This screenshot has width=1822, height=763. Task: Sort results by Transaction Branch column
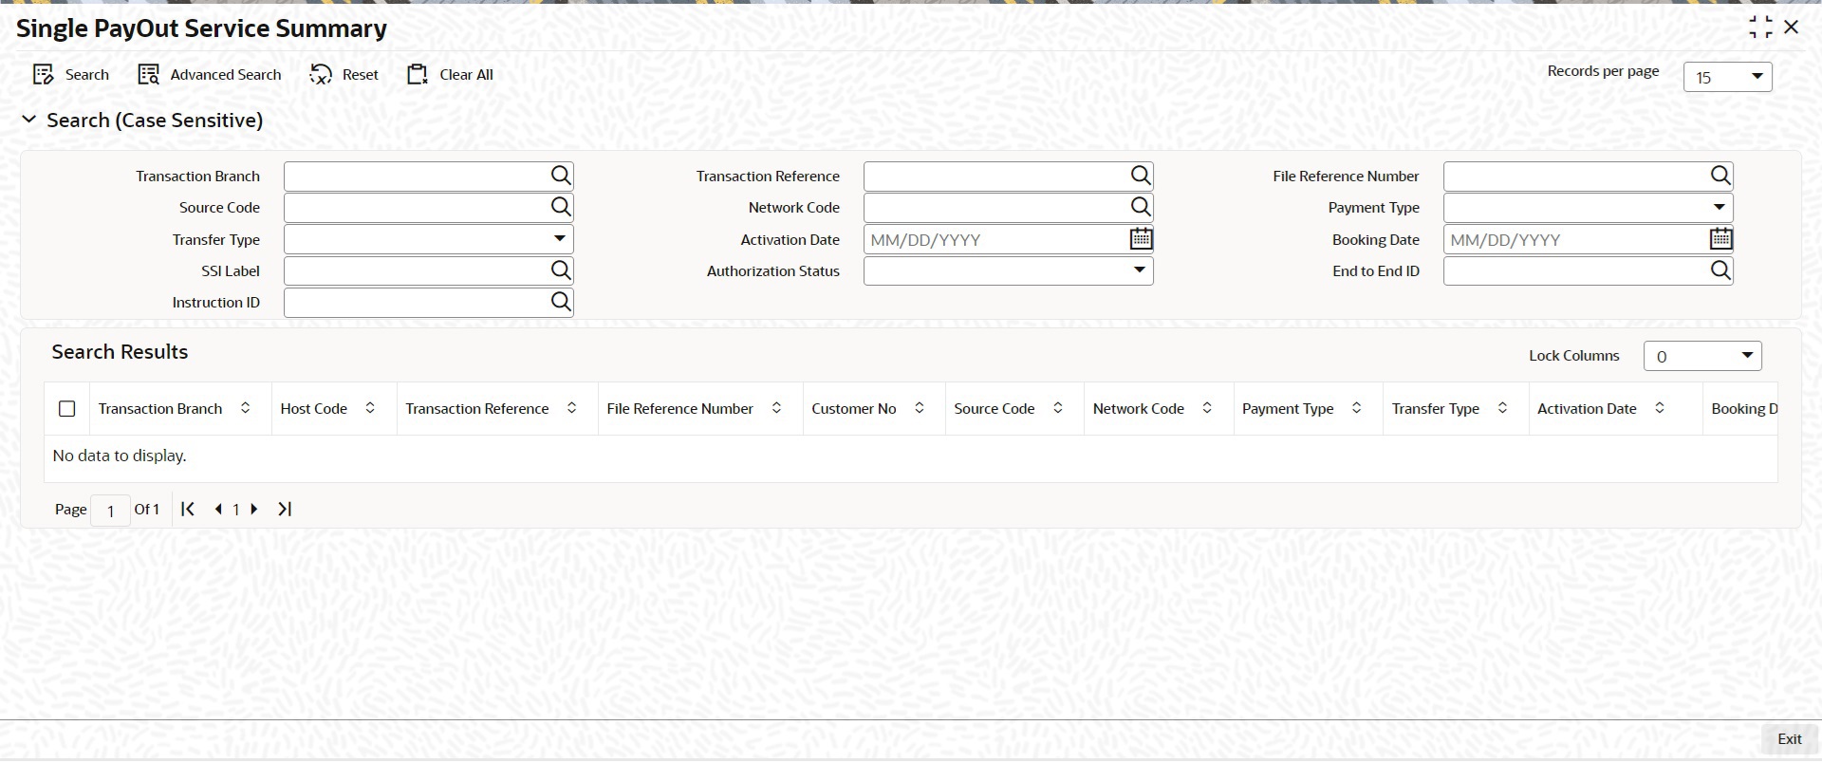pos(245,408)
